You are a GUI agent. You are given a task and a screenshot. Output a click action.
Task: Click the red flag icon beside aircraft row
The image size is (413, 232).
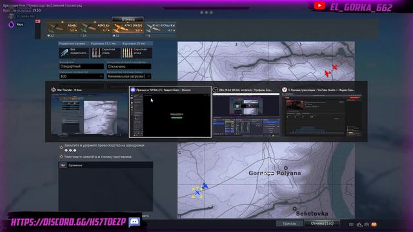pyautogui.click(x=38, y=21)
